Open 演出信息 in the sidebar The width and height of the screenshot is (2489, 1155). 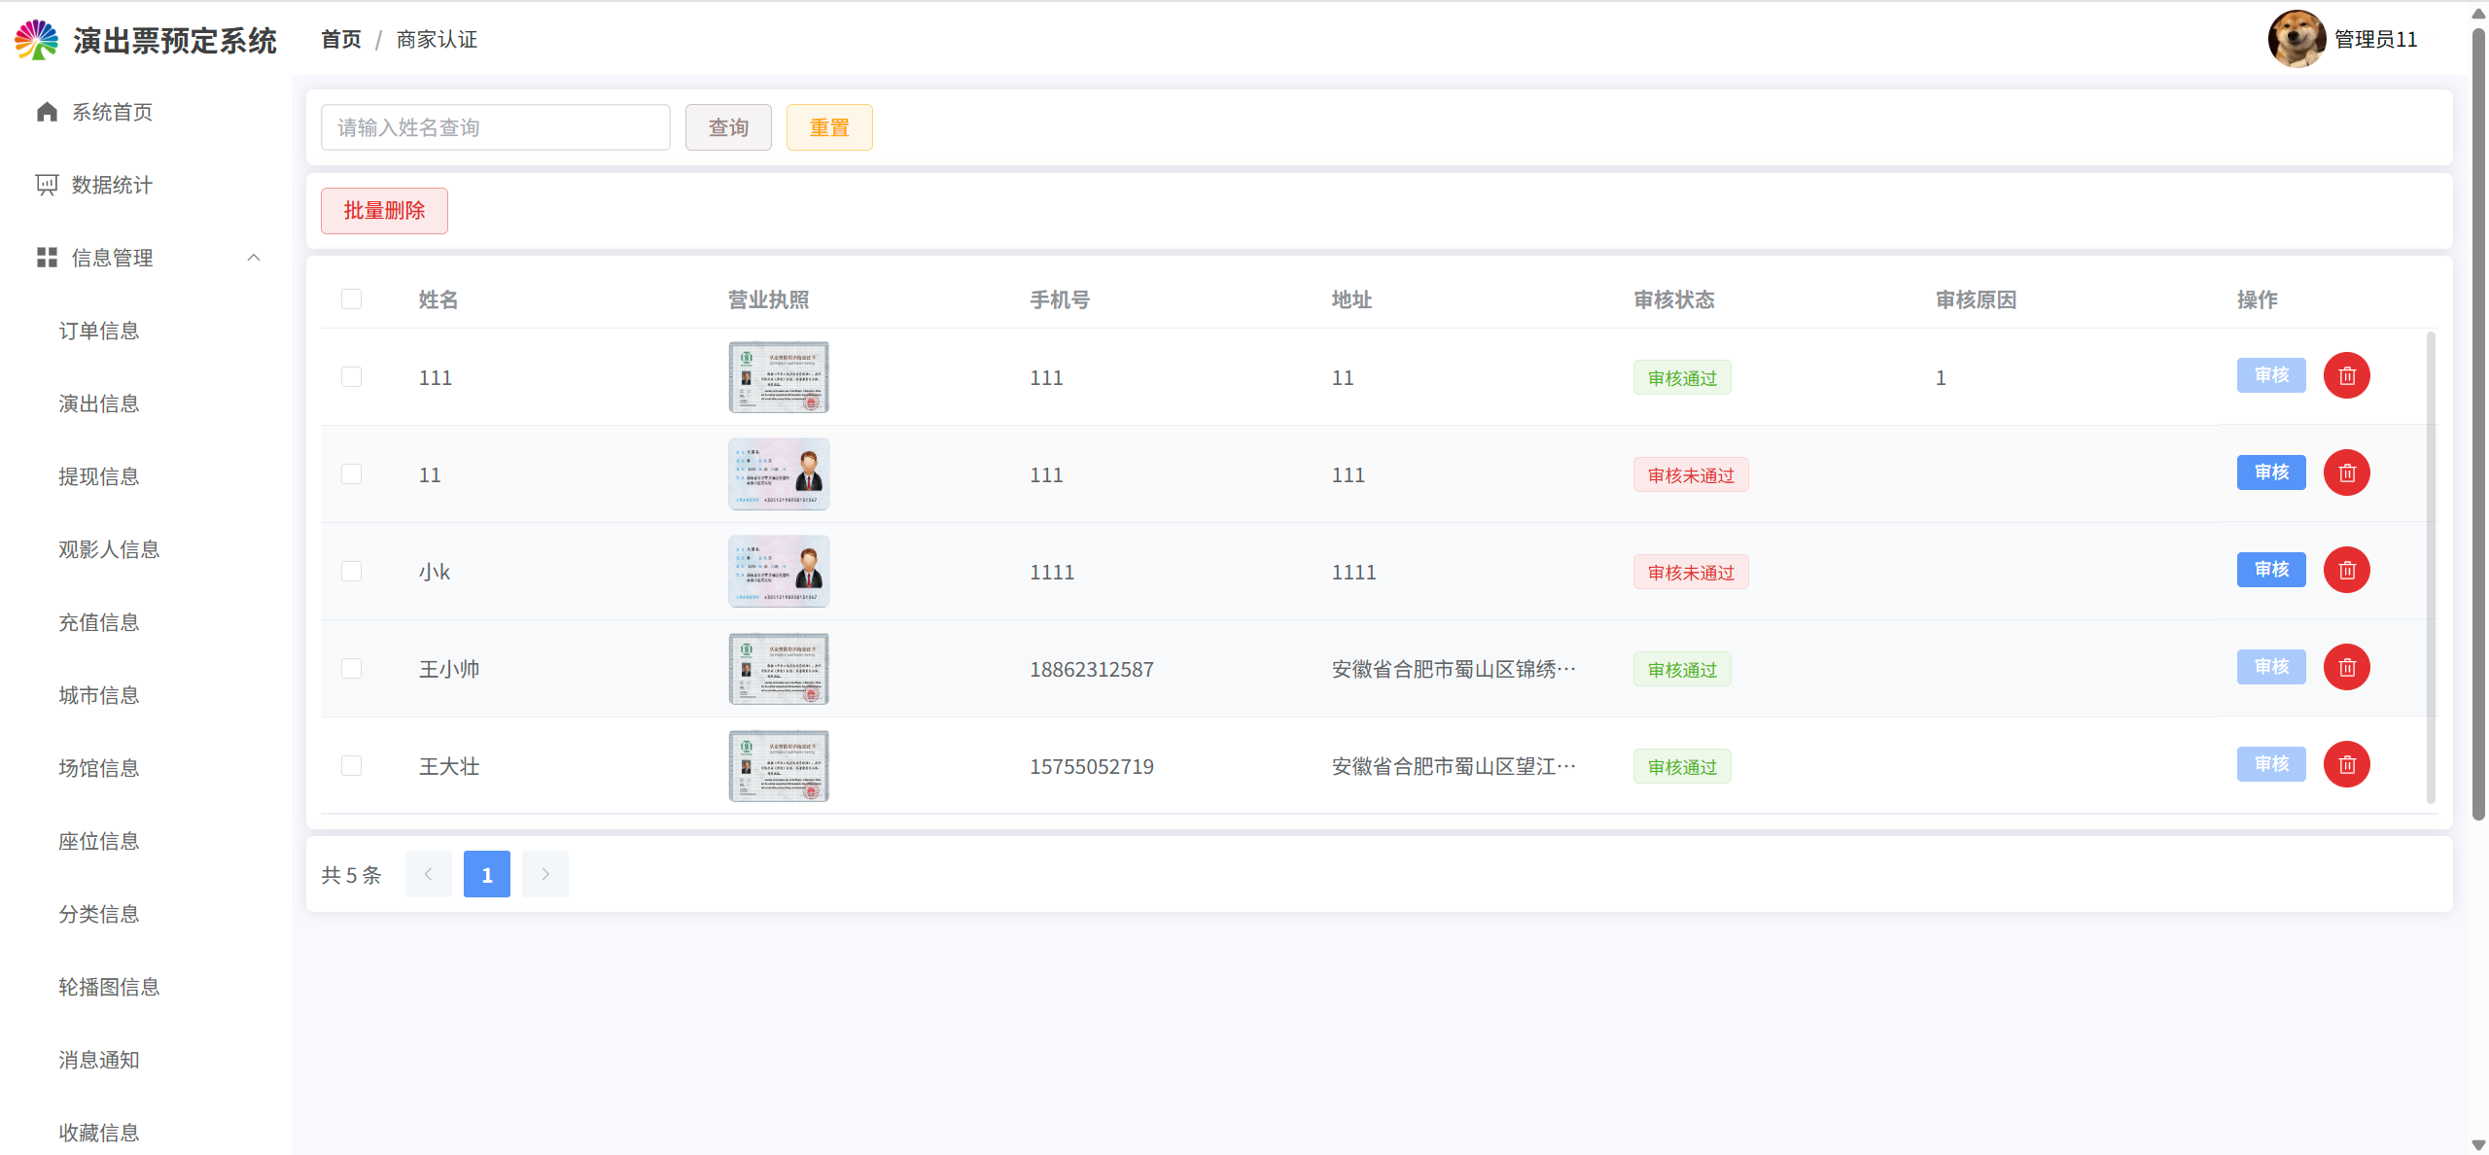click(x=98, y=403)
